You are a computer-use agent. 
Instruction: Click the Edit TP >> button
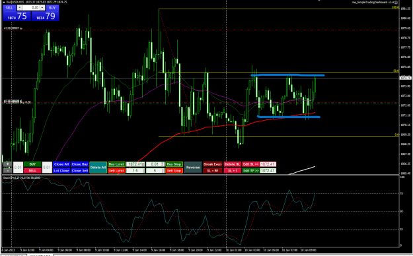250,170
